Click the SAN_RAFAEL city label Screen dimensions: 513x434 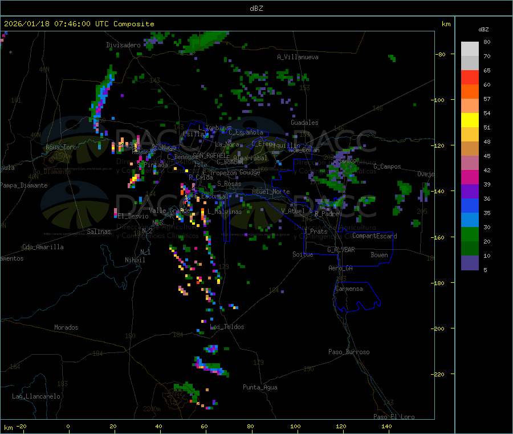211,155
